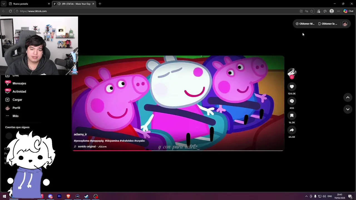This screenshot has height=200, width=356.
Task: Open the media control music note icon
Action: coord(319,11)
